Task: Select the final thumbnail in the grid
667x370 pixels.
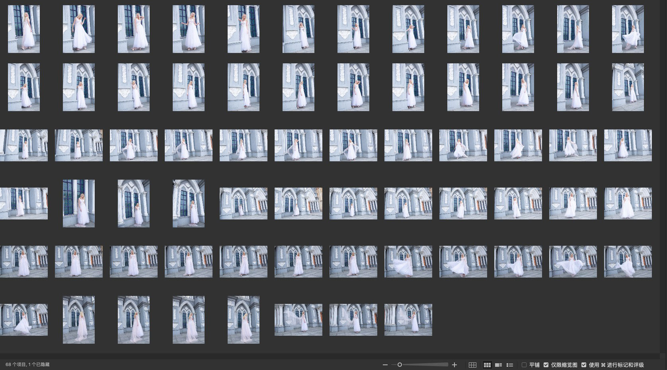Action: click(x=408, y=320)
